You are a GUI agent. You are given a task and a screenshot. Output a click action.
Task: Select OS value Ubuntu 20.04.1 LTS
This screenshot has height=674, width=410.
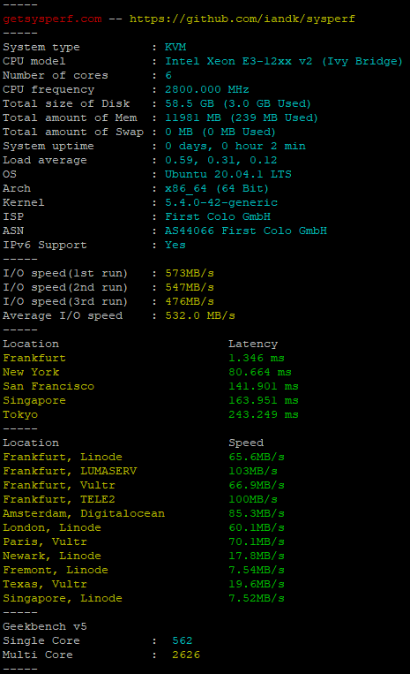click(x=228, y=175)
